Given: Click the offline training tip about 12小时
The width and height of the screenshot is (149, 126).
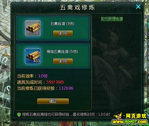Looking at the screenshot, I should pyautogui.click(x=66, y=115).
